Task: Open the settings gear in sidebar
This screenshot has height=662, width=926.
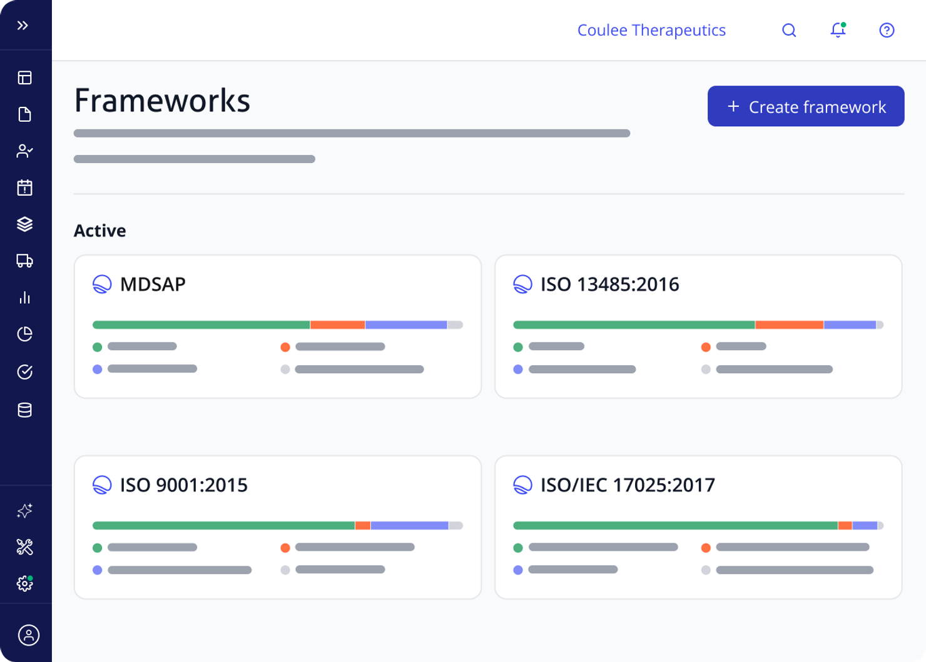Action: pyautogui.click(x=25, y=583)
